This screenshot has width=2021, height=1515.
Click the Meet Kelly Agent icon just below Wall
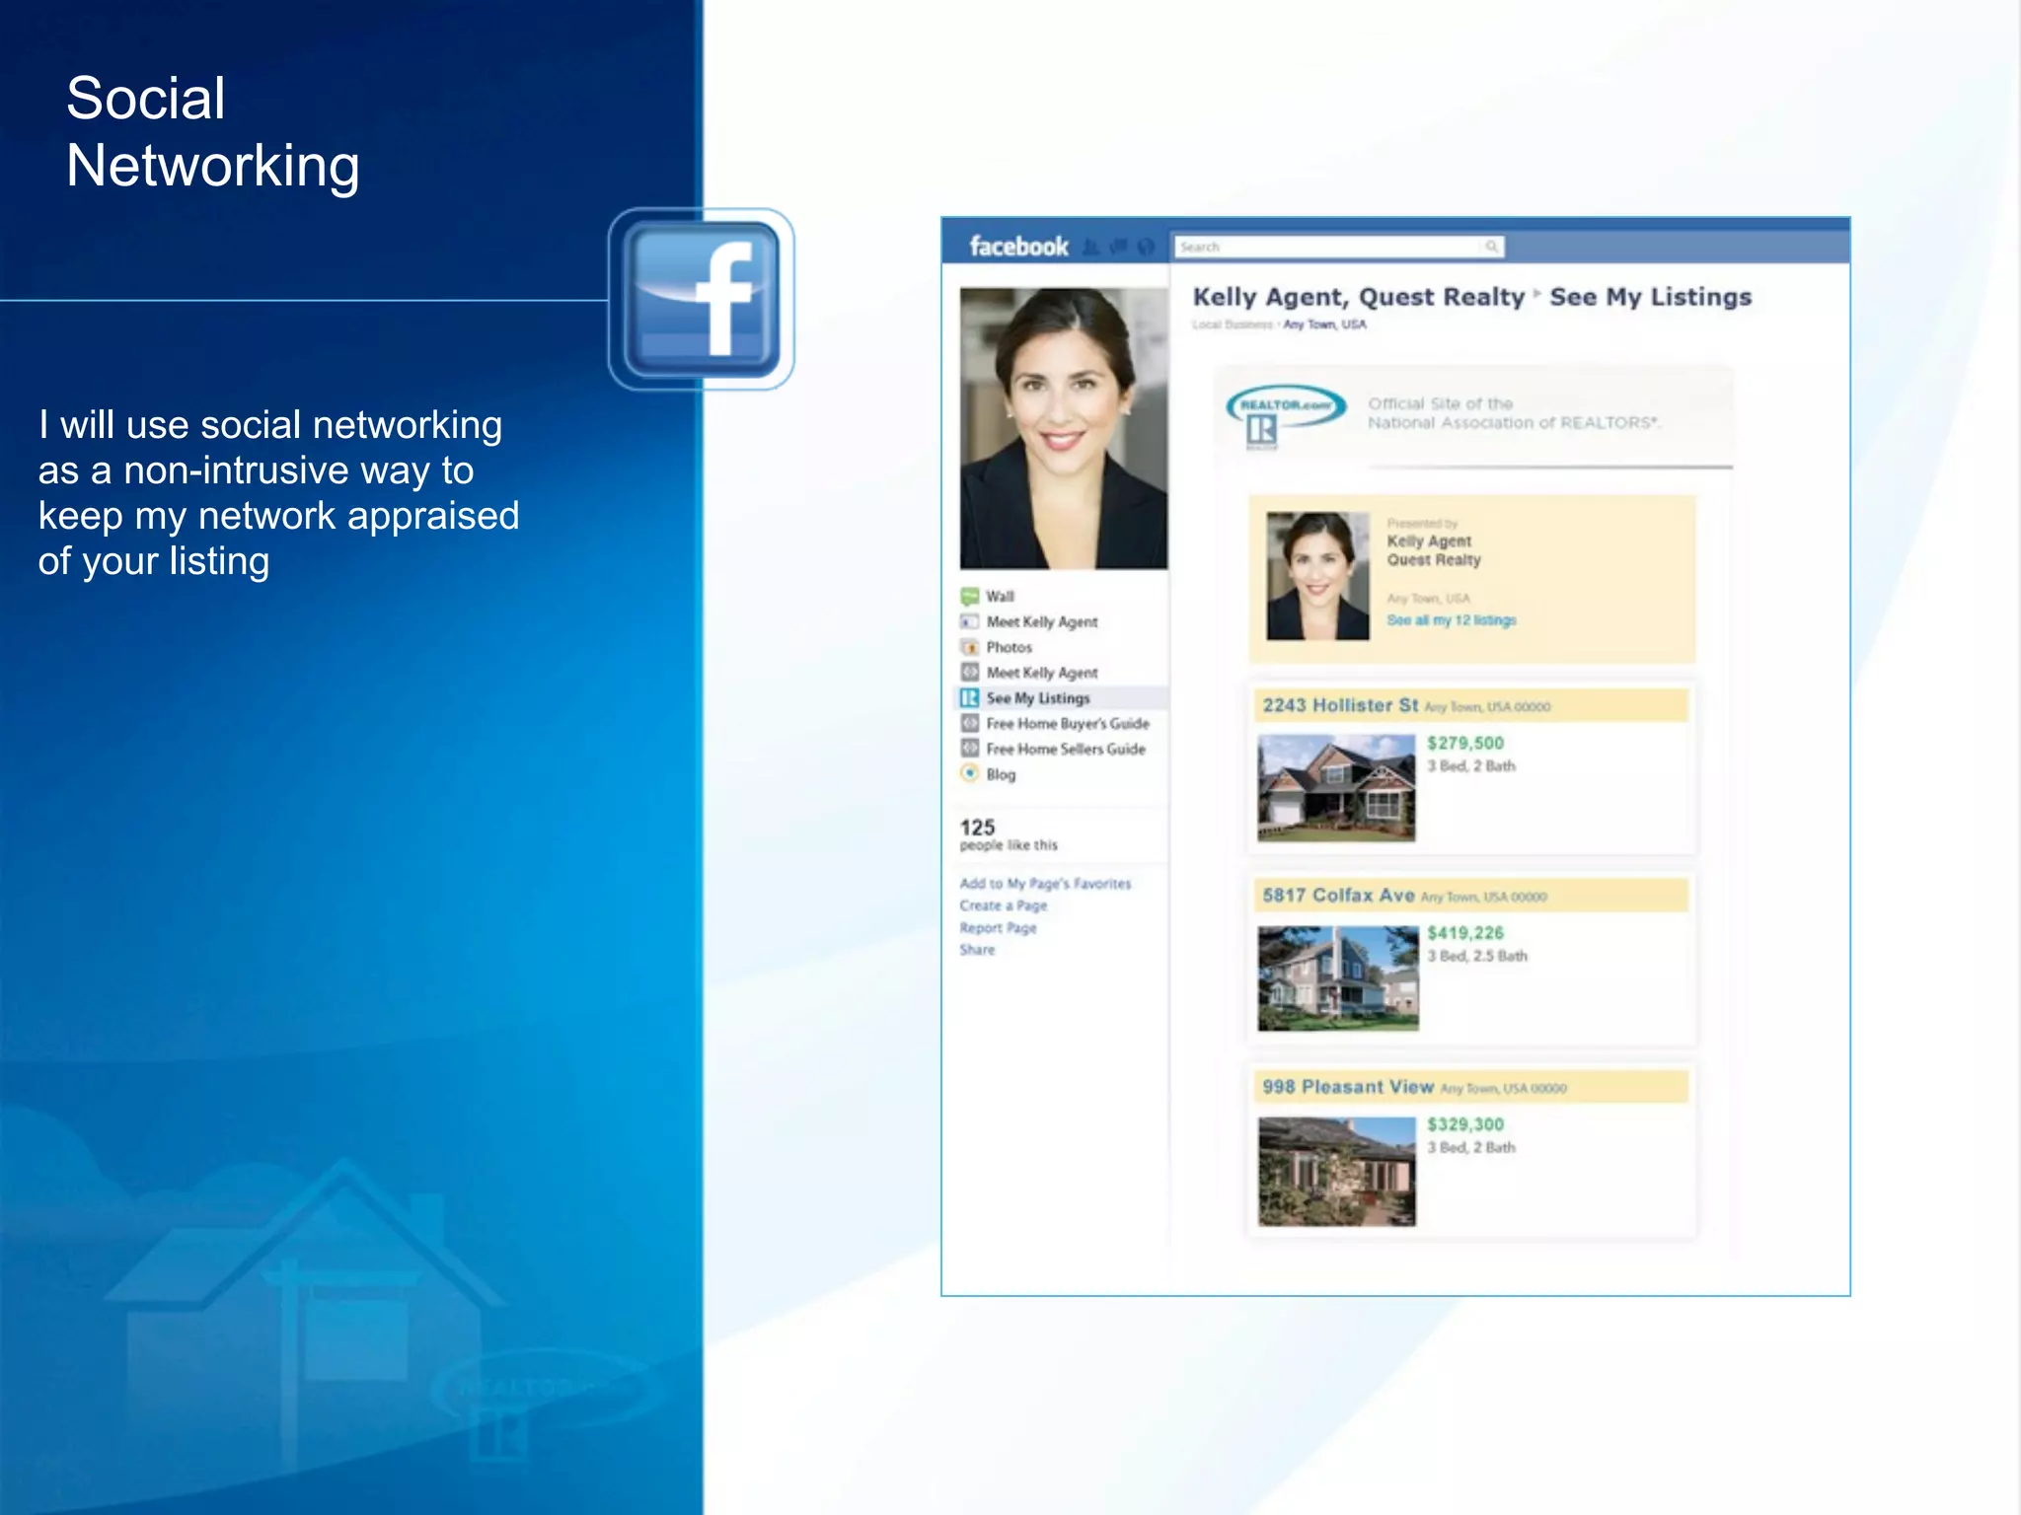pyautogui.click(x=970, y=621)
